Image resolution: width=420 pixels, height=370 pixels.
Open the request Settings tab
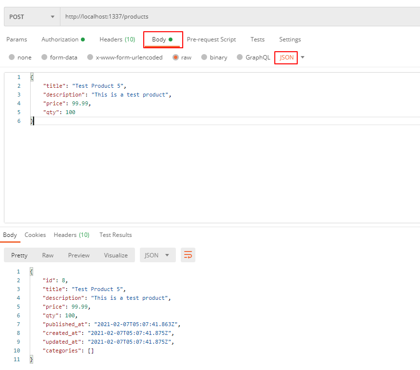[290, 39]
